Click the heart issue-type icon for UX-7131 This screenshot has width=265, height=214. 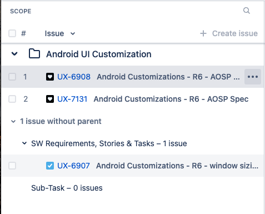tap(50, 99)
